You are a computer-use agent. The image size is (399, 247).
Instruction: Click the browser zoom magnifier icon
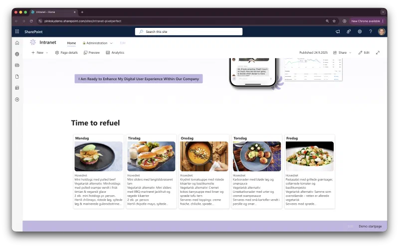click(x=327, y=21)
